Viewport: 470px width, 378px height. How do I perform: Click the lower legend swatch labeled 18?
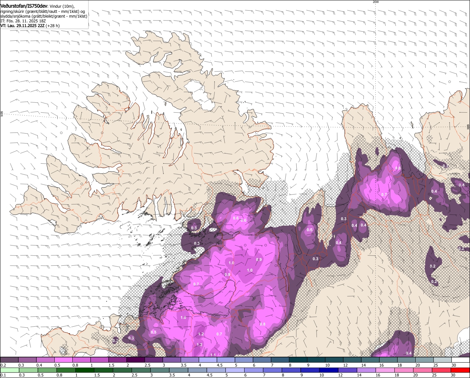pyautogui.click(x=403, y=370)
